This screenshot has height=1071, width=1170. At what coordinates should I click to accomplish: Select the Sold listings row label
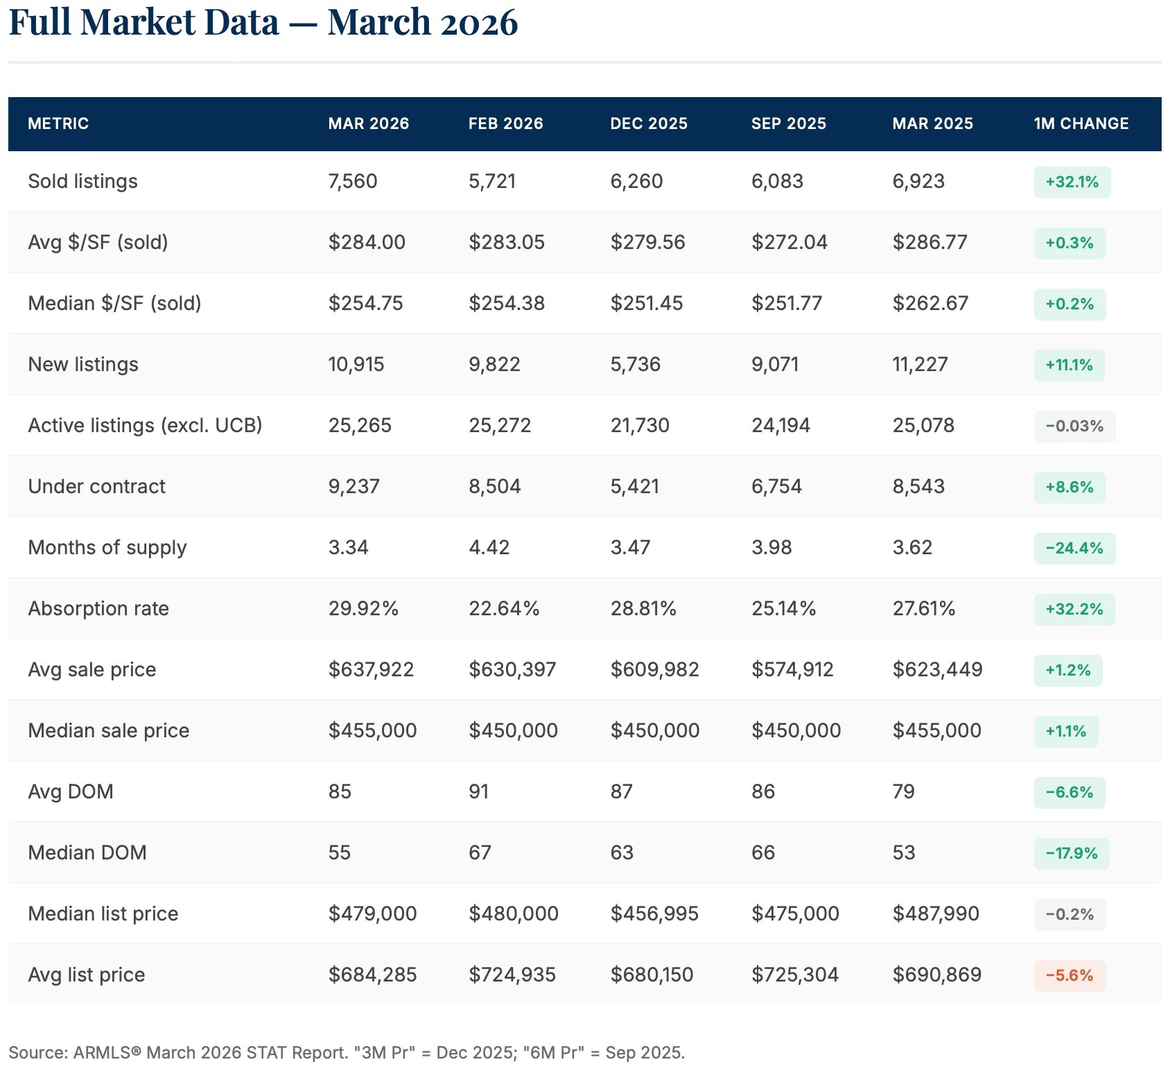click(x=82, y=181)
